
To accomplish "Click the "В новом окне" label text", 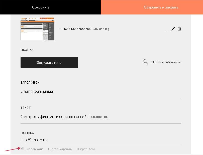I will tap(34, 149).
